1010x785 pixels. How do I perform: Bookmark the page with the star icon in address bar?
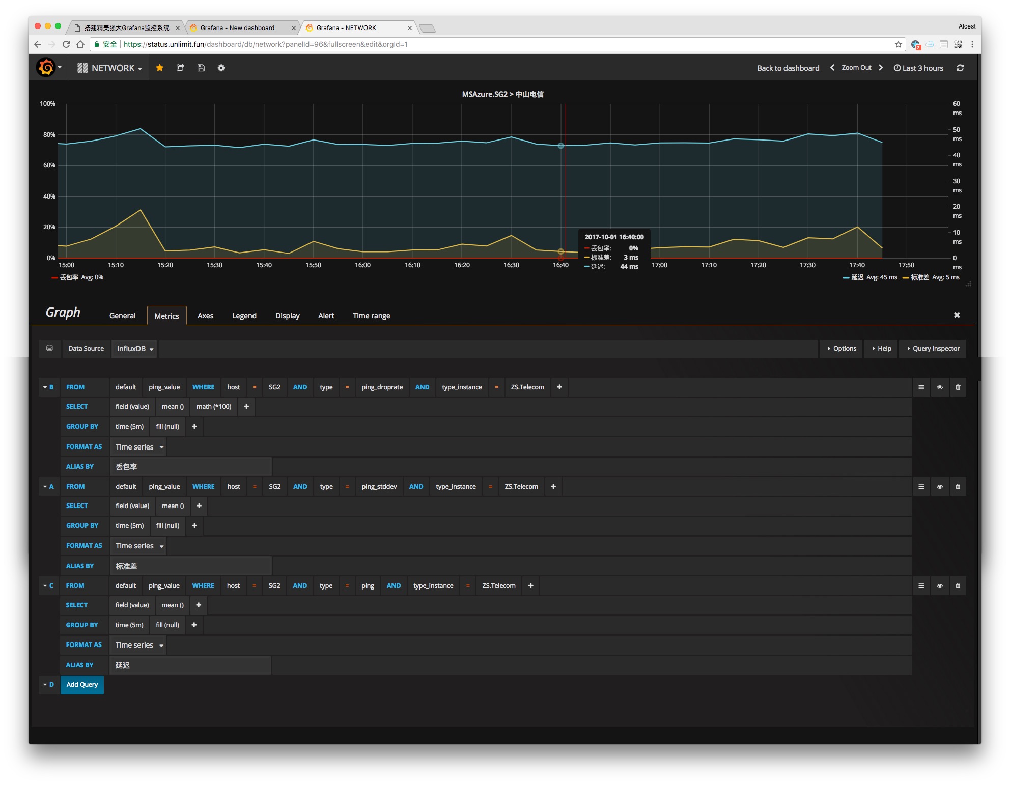pyautogui.click(x=899, y=44)
